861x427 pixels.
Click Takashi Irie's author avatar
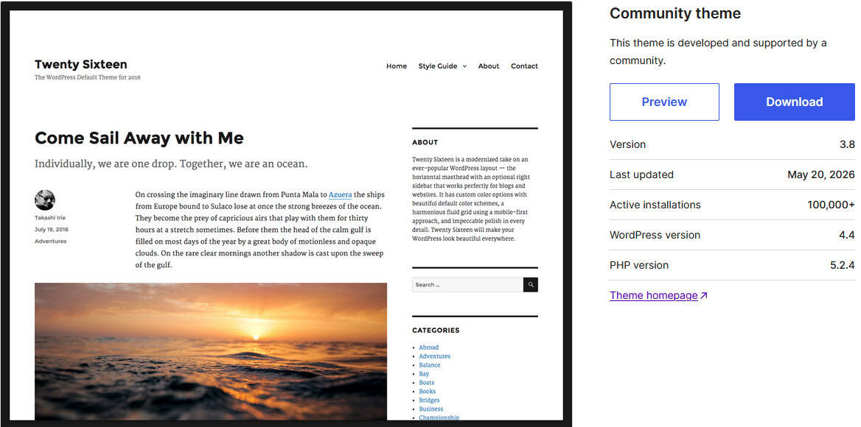point(45,200)
